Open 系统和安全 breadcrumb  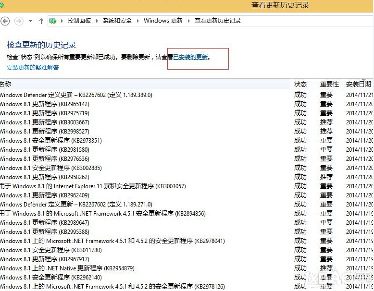[x=117, y=21]
